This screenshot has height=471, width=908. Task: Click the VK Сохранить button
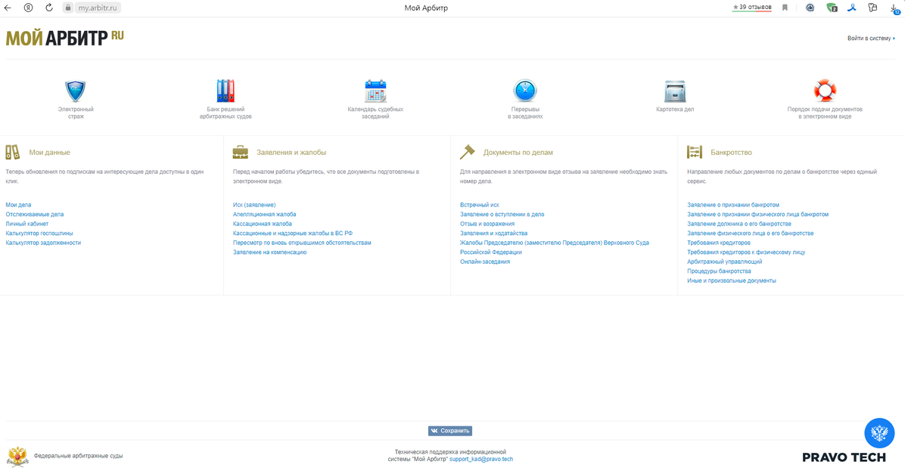[x=450, y=431]
